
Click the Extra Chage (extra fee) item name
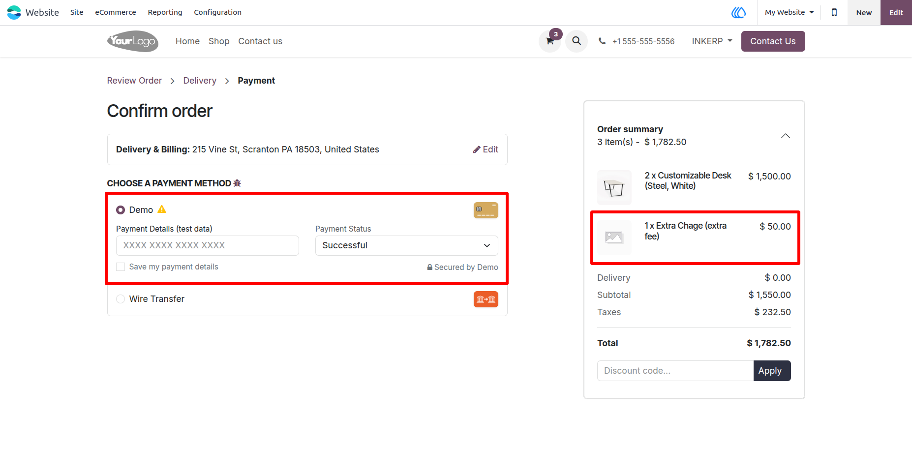tap(686, 231)
